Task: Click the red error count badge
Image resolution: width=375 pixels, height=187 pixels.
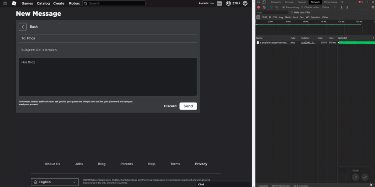Action: [360, 2]
